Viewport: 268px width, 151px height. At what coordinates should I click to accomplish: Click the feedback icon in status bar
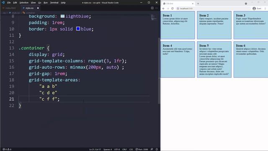tap(152, 149)
